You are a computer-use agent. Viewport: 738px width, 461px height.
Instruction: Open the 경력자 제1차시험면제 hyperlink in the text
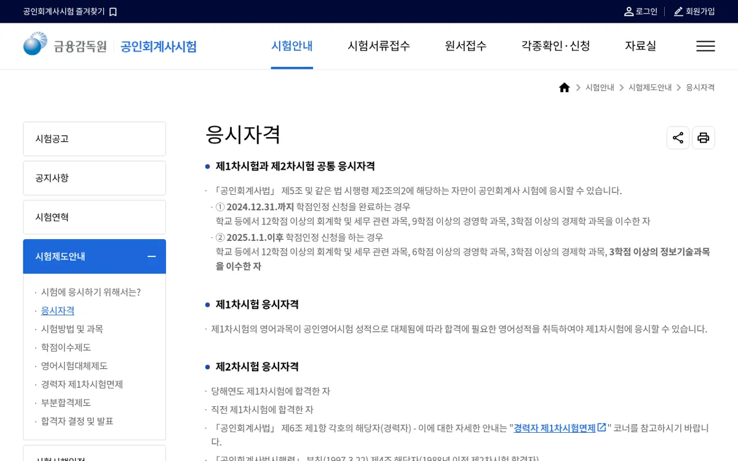(555, 428)
